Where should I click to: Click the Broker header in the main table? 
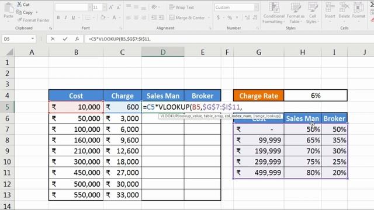(203, 96)
